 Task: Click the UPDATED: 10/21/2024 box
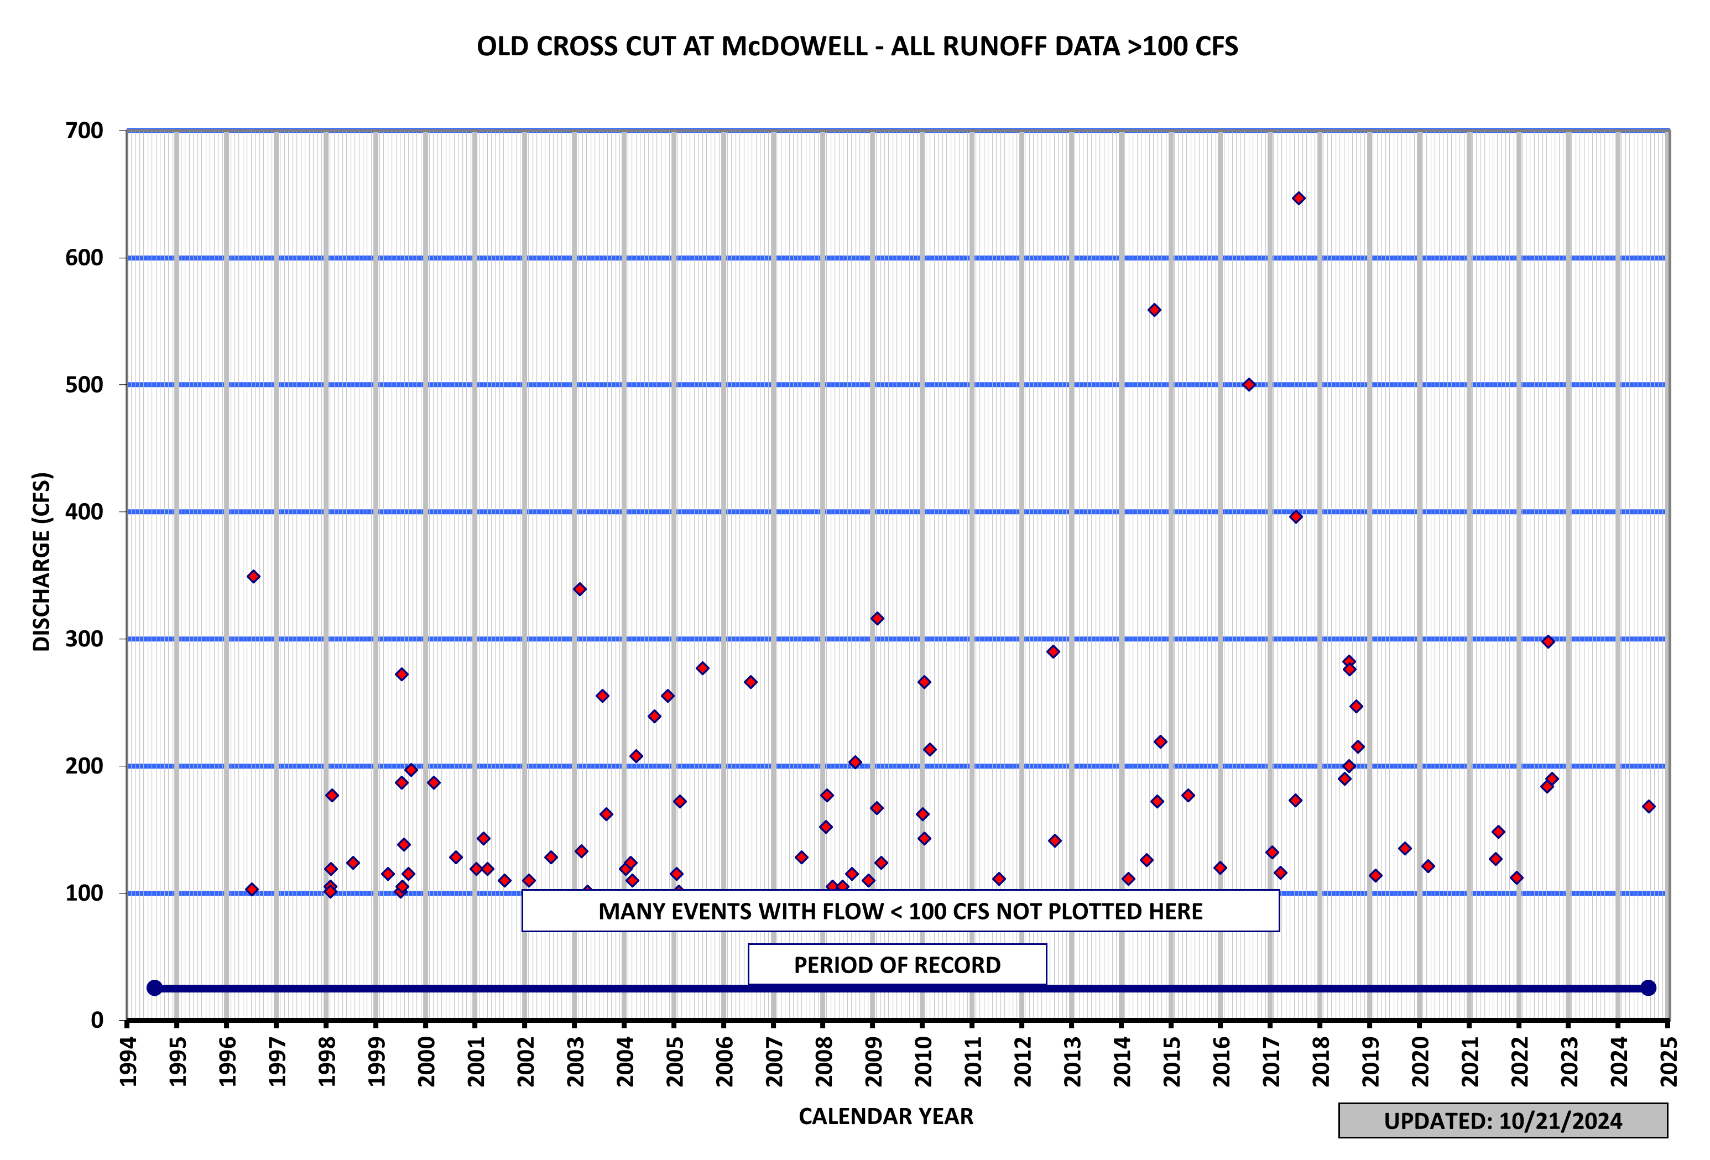(1503, 1120)
